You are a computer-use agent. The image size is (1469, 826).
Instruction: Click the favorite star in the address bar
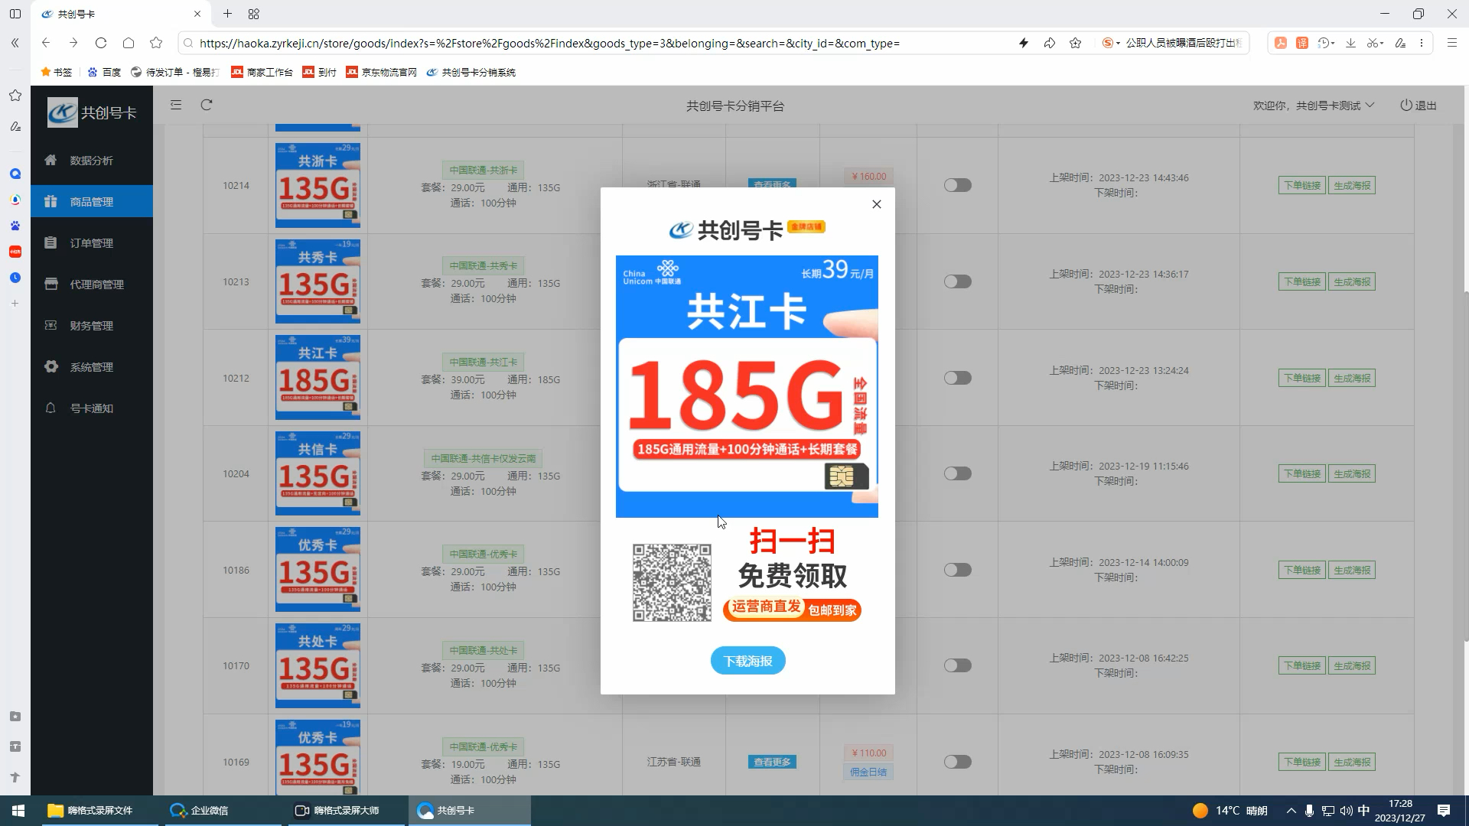click(x=1076, y=43)
